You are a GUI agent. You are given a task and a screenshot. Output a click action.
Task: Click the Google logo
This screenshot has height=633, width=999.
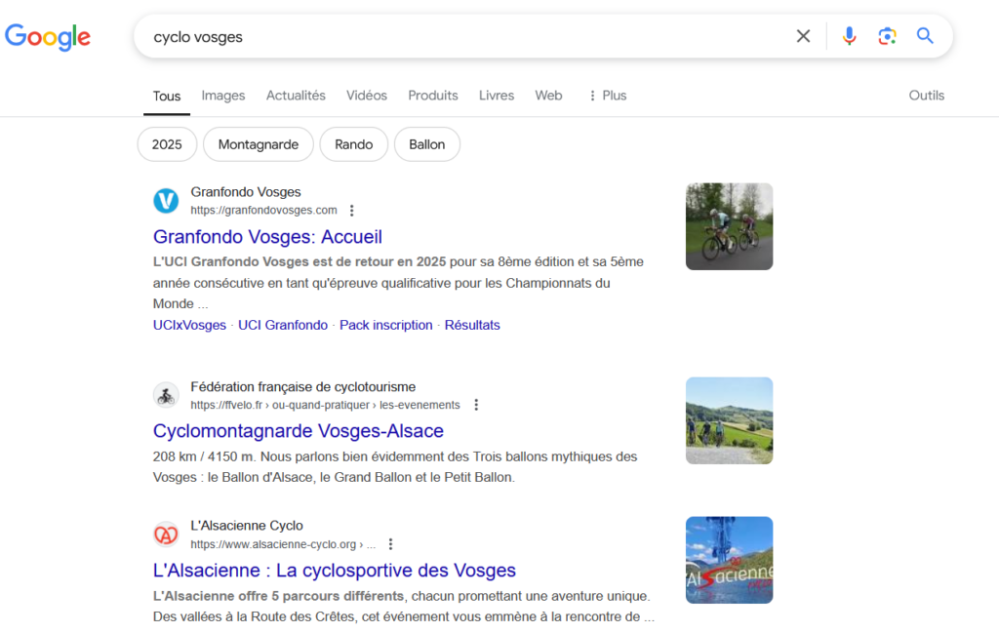(x=48, y=37)
